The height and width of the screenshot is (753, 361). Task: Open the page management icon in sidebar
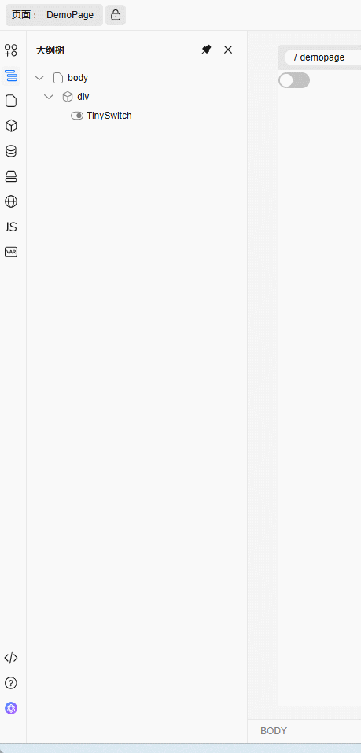tap(10, 101)
